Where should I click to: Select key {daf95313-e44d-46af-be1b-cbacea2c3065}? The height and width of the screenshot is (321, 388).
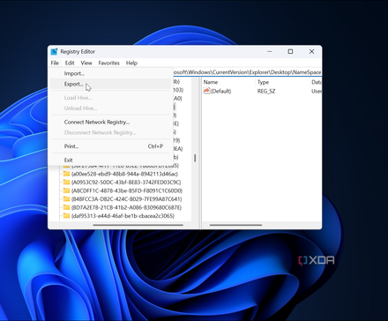pos(123,216)
